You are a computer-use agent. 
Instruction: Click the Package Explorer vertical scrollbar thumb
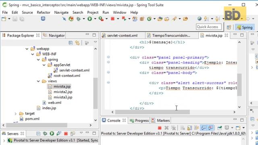pos(96,93)
